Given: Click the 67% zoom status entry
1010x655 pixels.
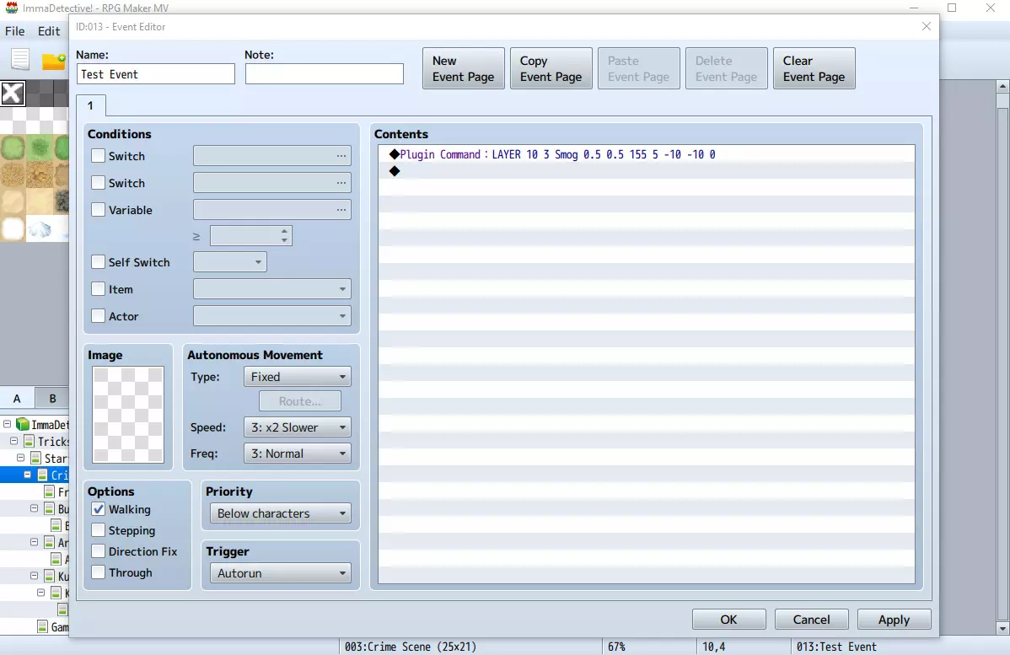Looking at the screenshot, I should coord(616,647).
